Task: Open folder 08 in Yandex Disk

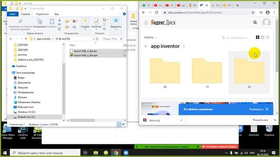Action: click(165, 73)
